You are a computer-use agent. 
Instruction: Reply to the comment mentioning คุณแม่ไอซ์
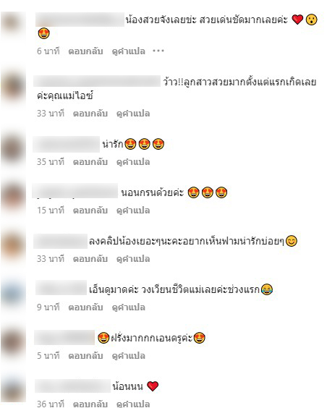click(x=90, y=114)
